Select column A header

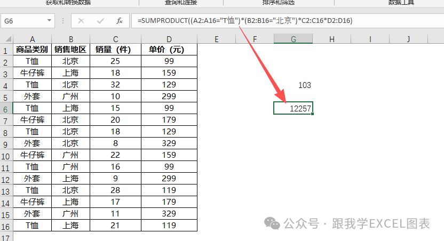tap(32, 39)
